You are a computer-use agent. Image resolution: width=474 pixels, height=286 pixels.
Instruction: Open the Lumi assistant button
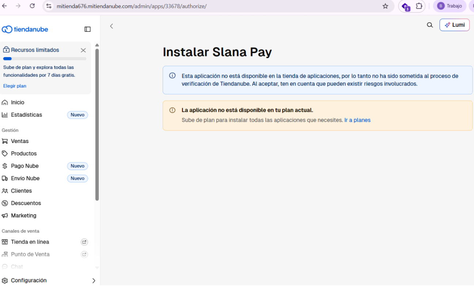[x=455, y=25]
